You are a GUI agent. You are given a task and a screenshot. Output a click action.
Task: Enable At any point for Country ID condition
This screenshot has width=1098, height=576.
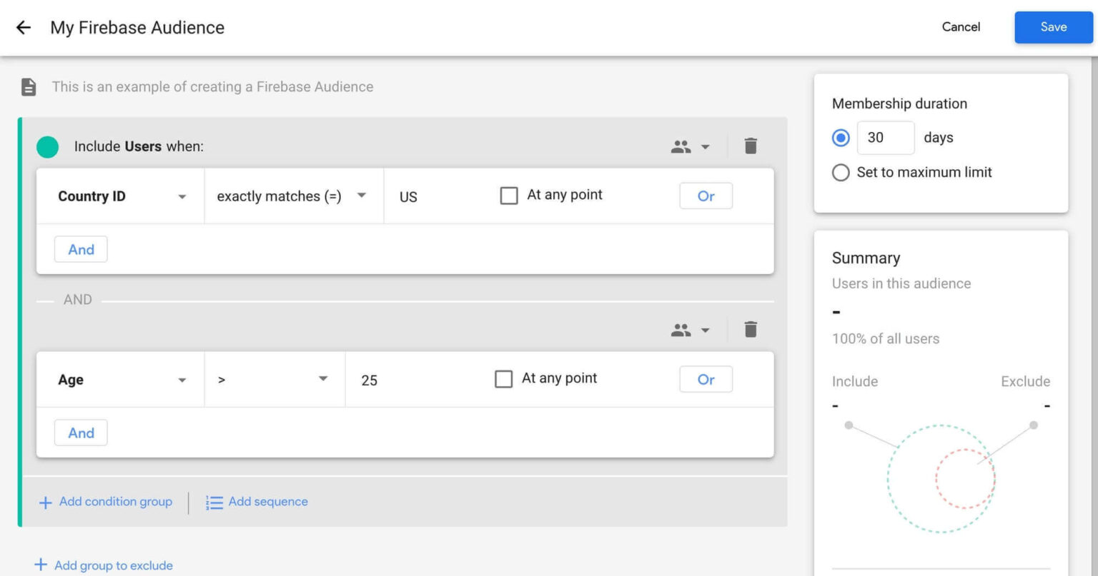pyautogui.click(x=509, y=195)
